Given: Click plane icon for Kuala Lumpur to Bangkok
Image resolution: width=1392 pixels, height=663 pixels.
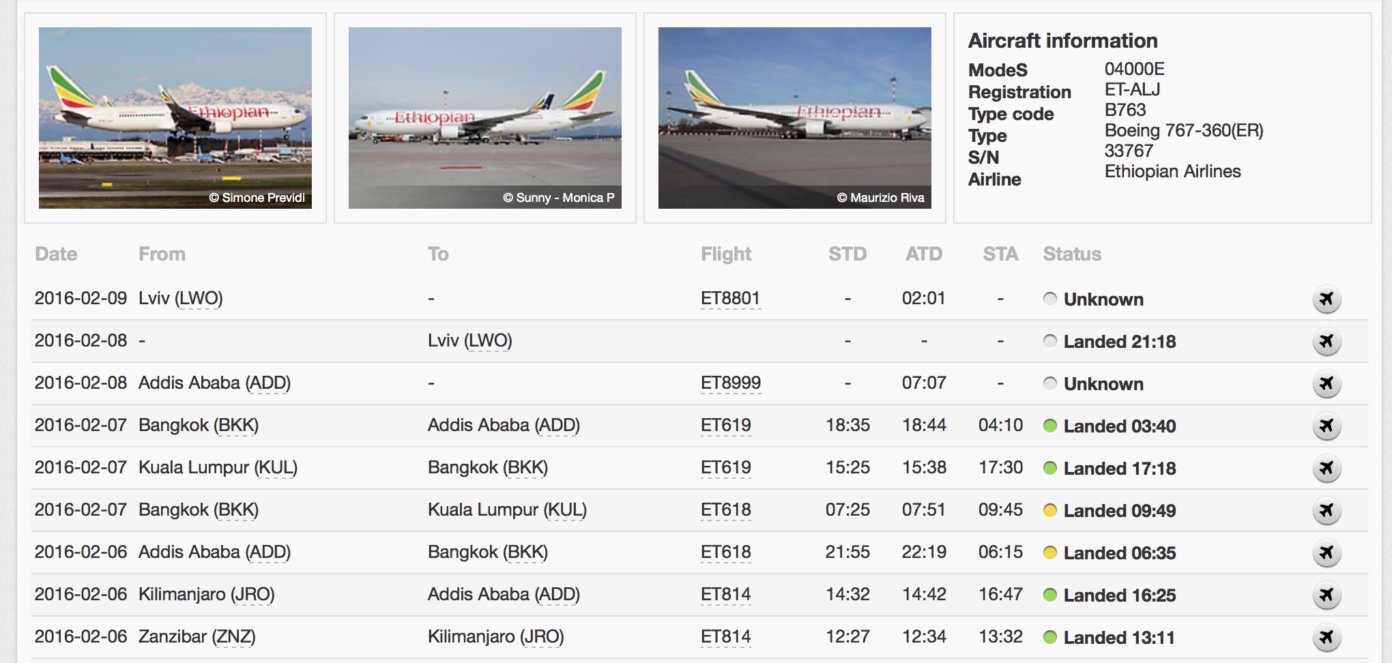Looking at the screenshot, I should coord(1326,468).
